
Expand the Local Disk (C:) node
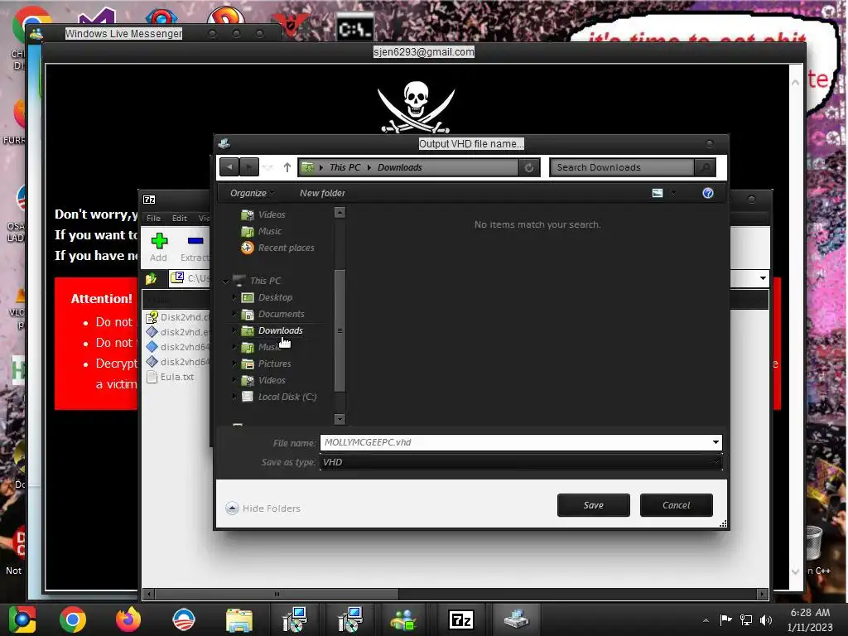point(234,397)
